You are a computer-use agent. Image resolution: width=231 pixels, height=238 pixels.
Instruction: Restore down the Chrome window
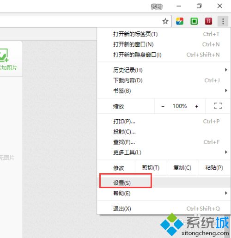[x=199, y=6]
